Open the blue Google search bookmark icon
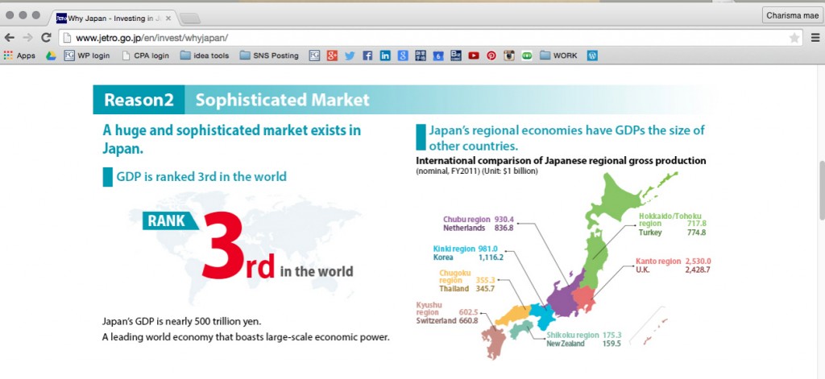 (403, 56)
